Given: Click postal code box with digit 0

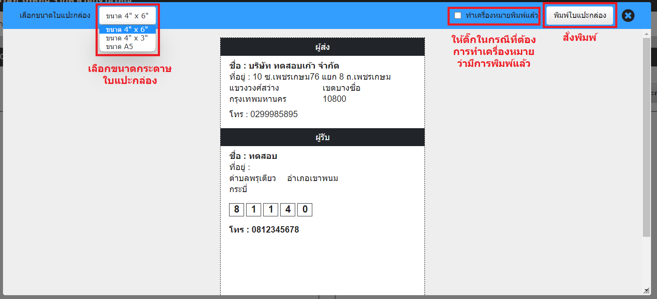Looking at the screenshot, I should 305,210.
